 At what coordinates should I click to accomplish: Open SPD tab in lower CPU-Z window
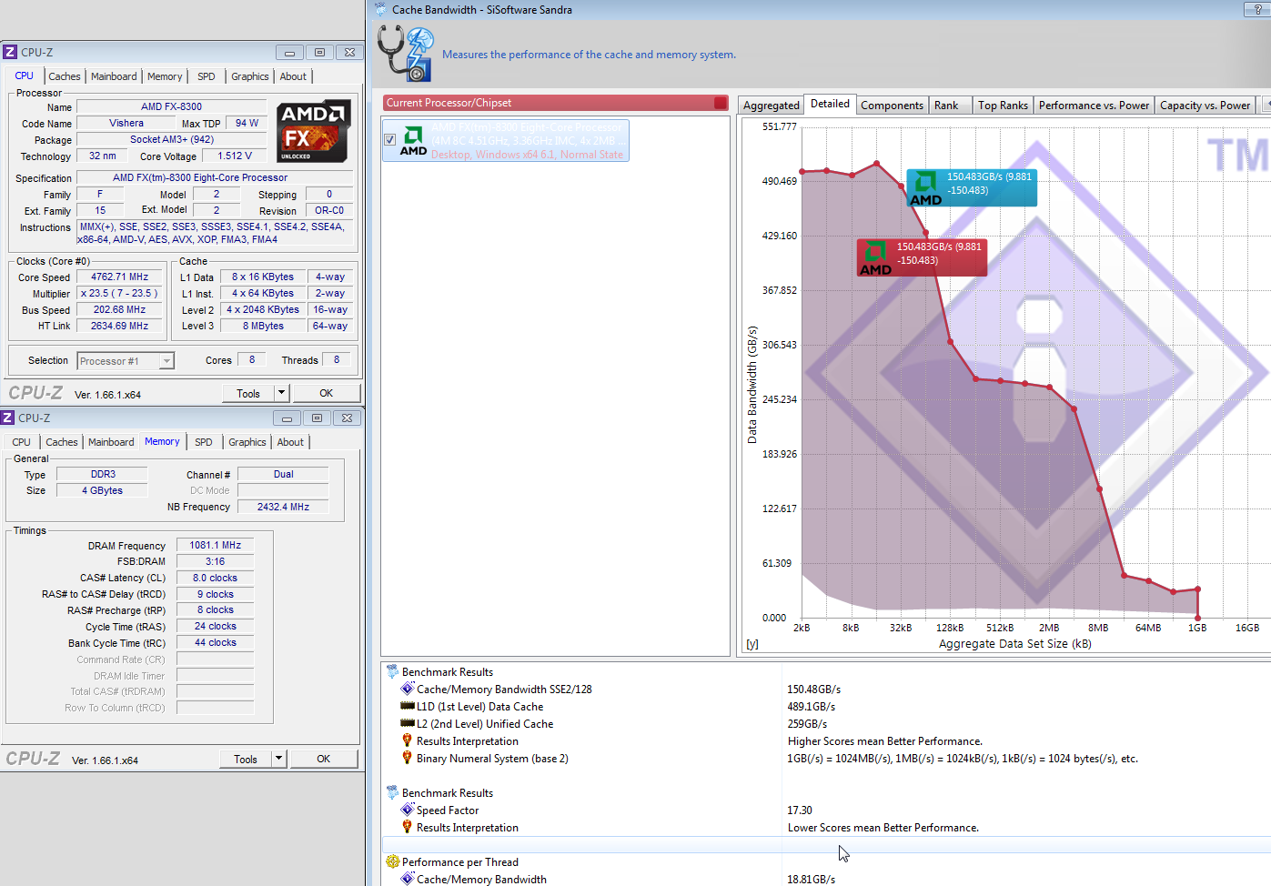(x=204, y=442)
